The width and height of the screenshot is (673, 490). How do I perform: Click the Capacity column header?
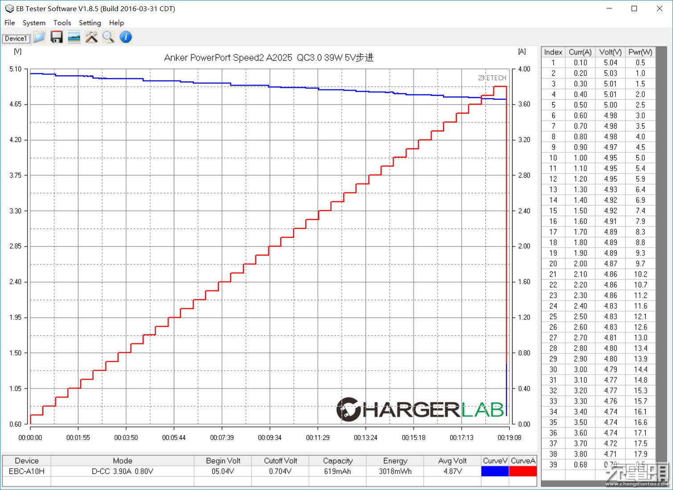[x=337, y=461]
